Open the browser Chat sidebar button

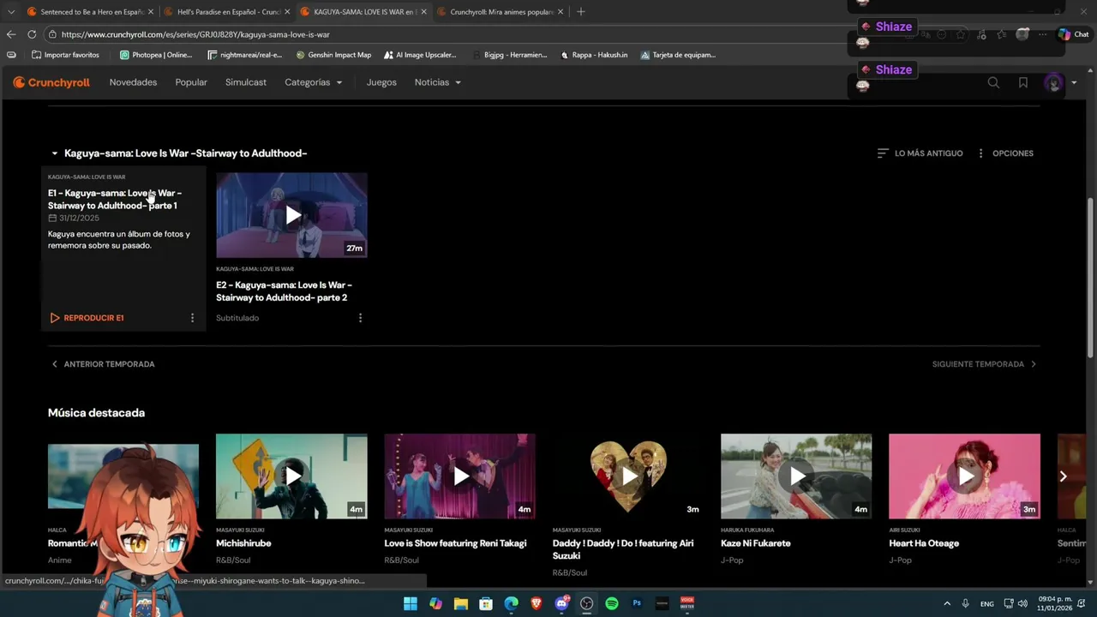1073,34
